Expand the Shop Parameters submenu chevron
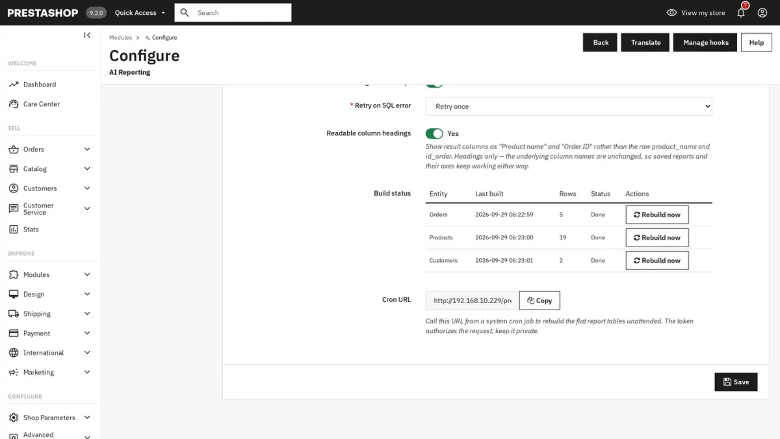 coord(87,418)
